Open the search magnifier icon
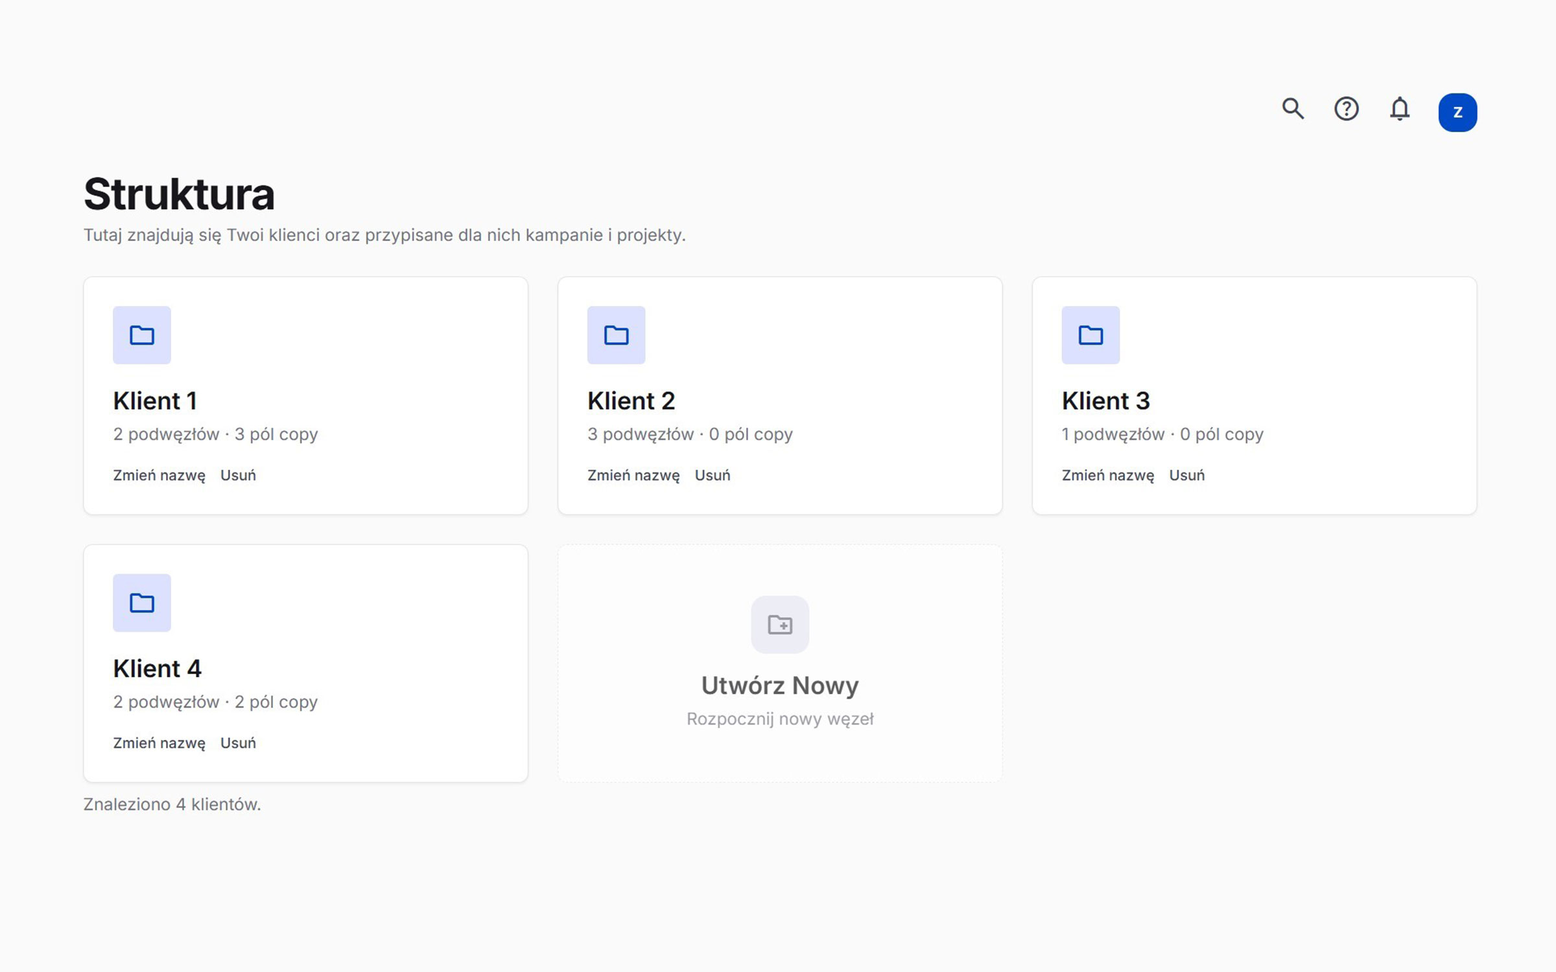The image size is (1556, 972). pyautogui.click(x=1293, y=109)
